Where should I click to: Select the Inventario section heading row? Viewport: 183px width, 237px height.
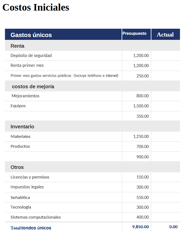pos(92,126)
